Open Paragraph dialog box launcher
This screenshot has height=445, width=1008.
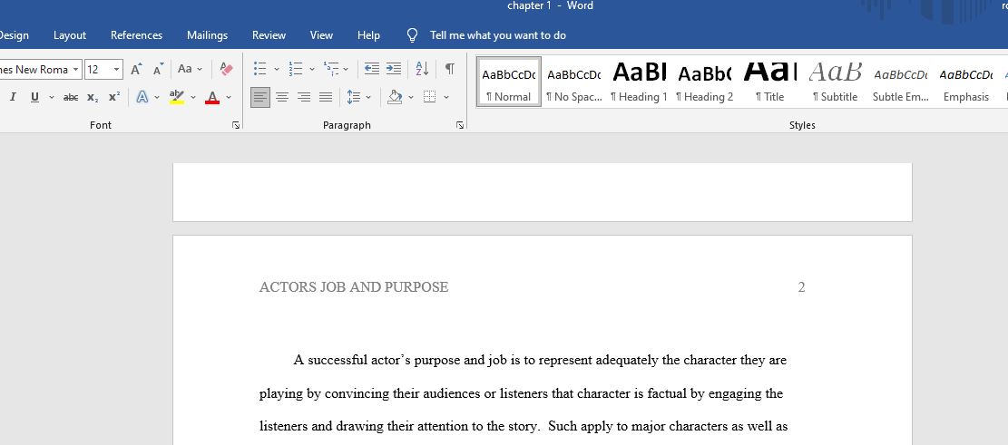click(460, 125)
